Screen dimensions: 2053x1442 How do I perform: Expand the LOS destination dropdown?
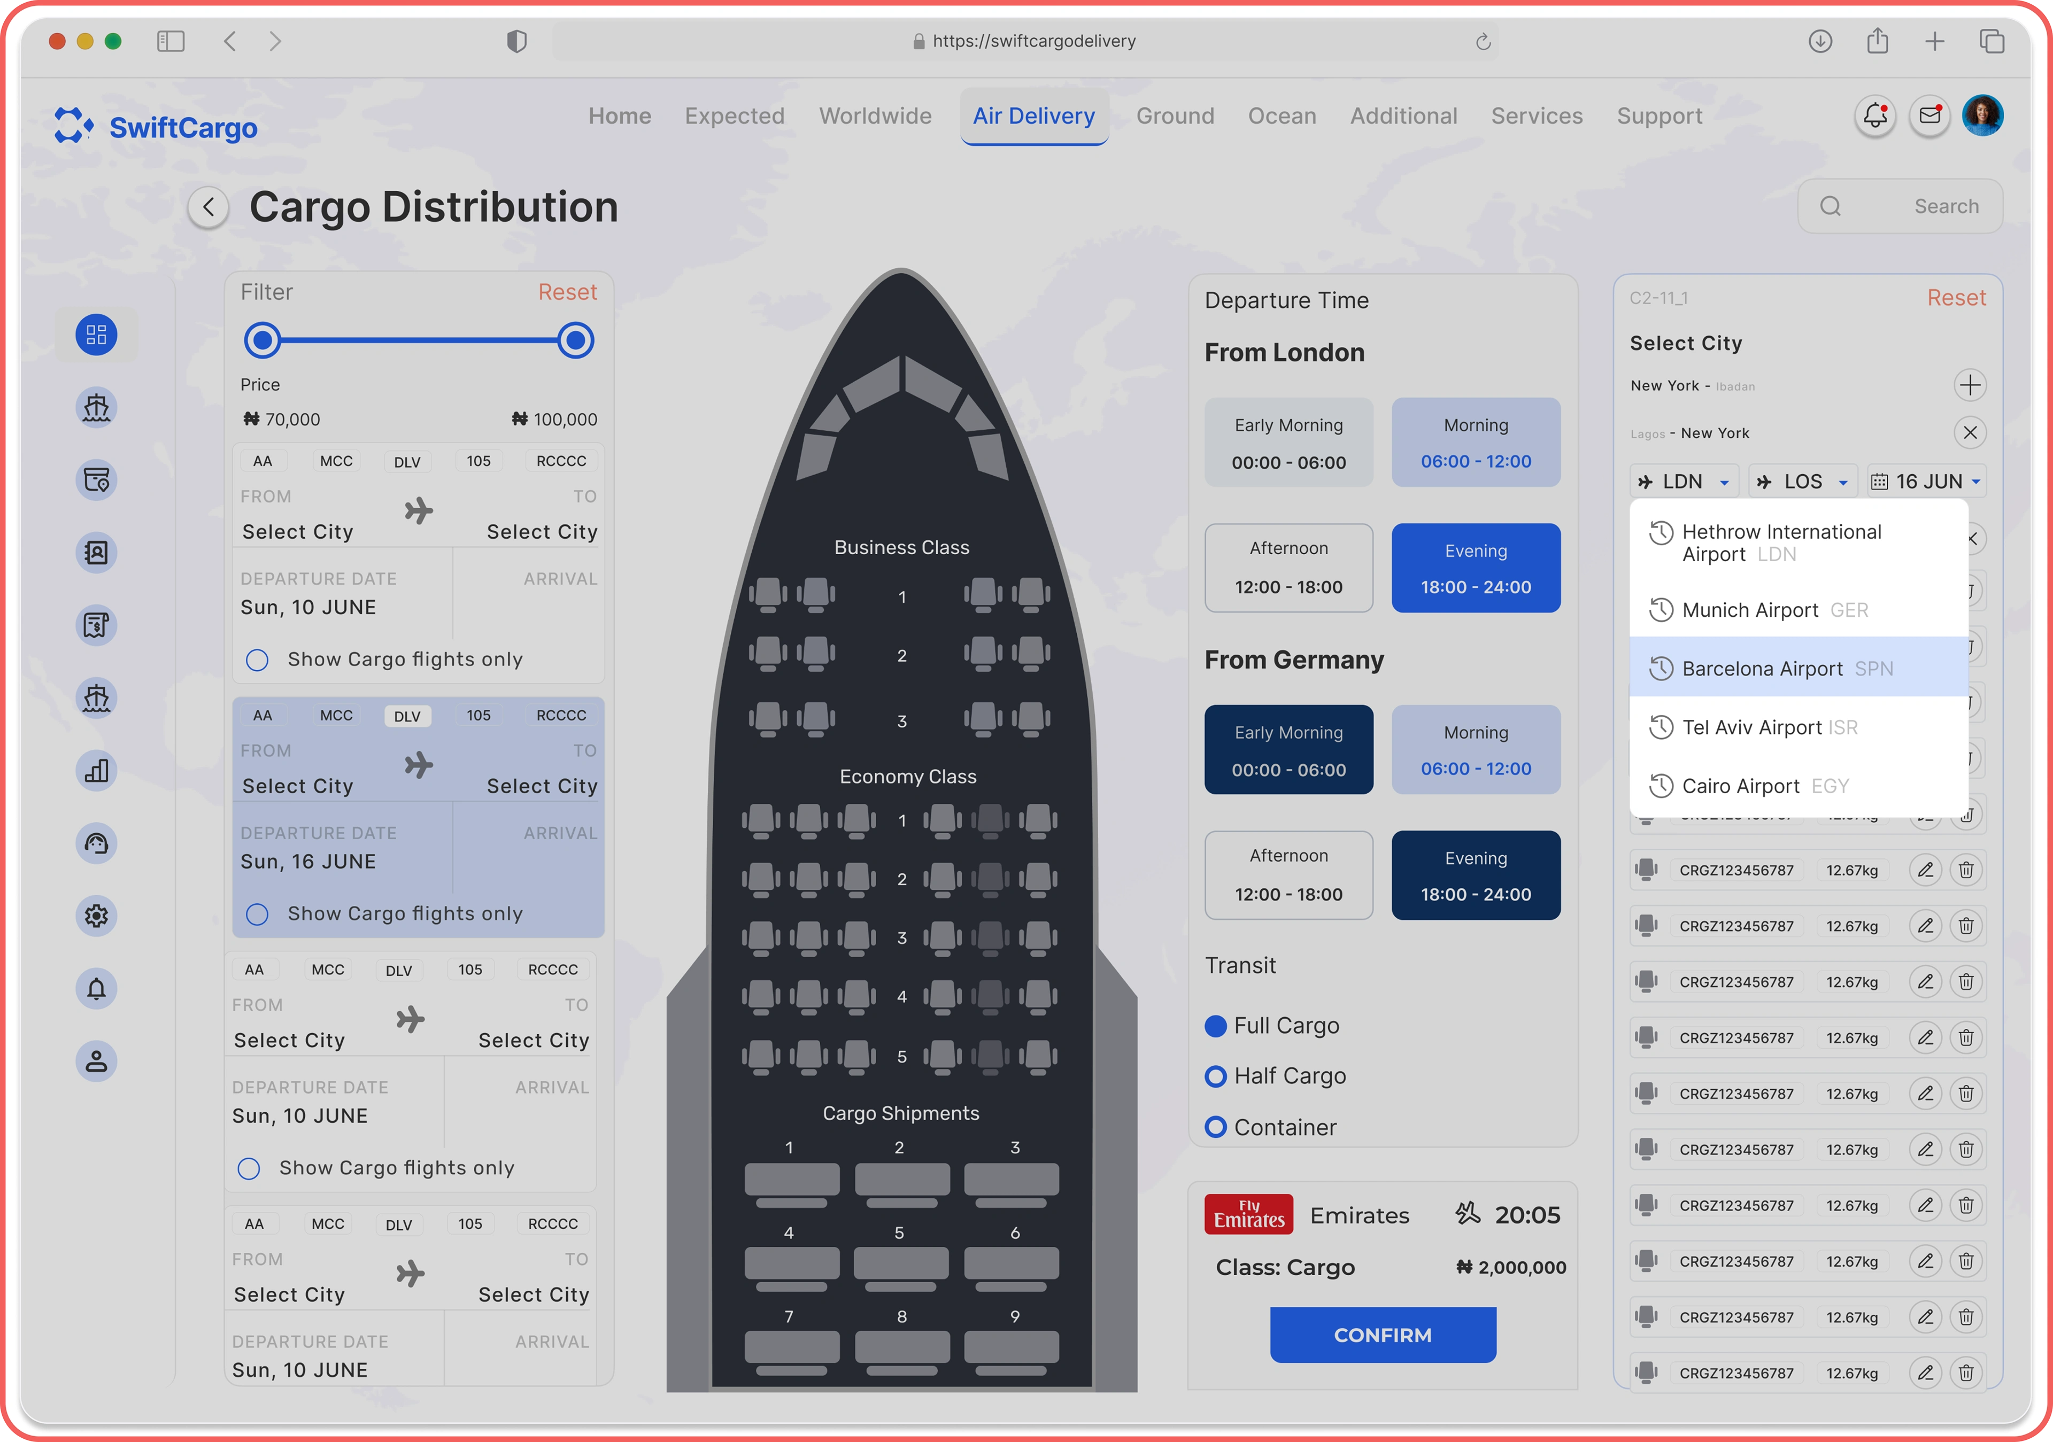coord(1802,482)
